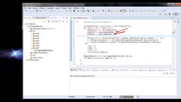Select the part5 package
Image resolution: width=181 pixels, height=102 pixels.
tap(37, 43)
